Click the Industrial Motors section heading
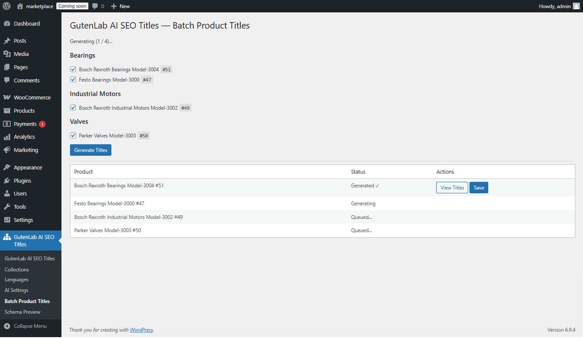The height and width of the screenshot is (338, 583). (x=95, y=94)
